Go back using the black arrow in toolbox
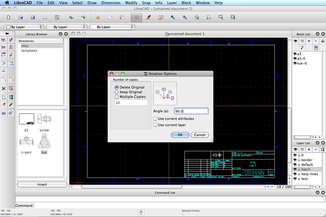 click(7, 34)
